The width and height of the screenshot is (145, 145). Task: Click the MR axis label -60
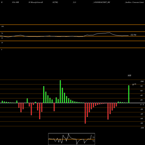pos(142,119)
